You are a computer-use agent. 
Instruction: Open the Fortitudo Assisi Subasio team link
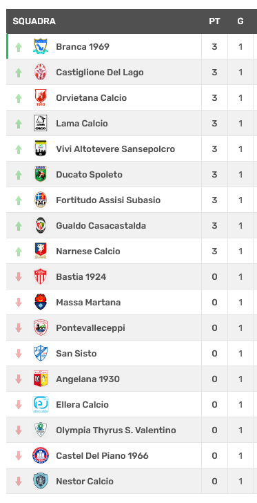(108, 200)
